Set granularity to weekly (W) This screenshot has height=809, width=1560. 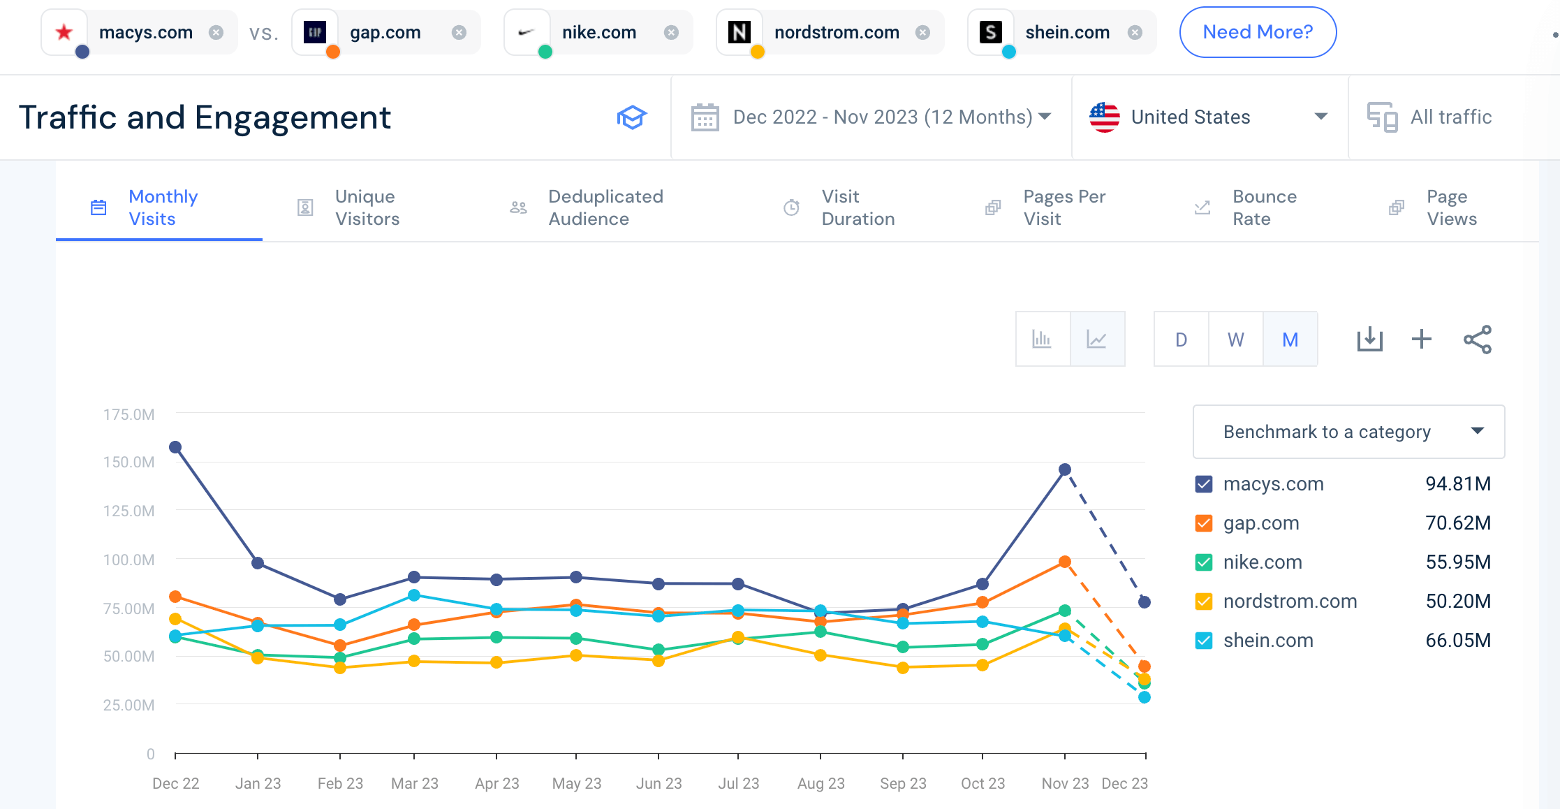pyautogui.click(x=1236, y=340)
